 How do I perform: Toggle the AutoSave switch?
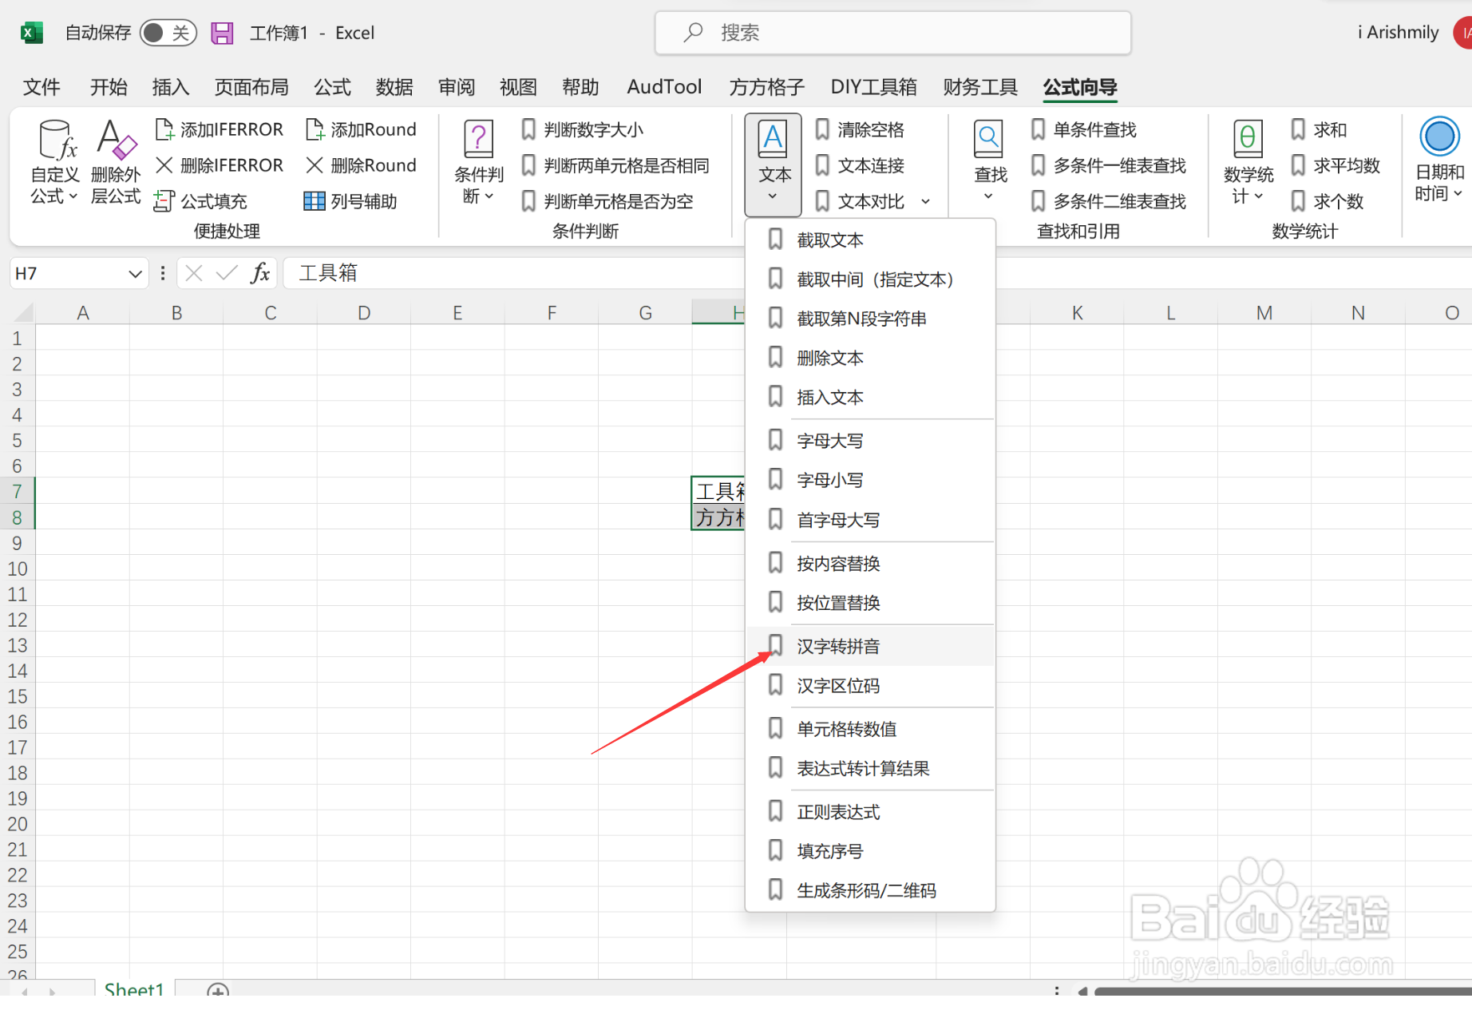click(x=168, y=33)
